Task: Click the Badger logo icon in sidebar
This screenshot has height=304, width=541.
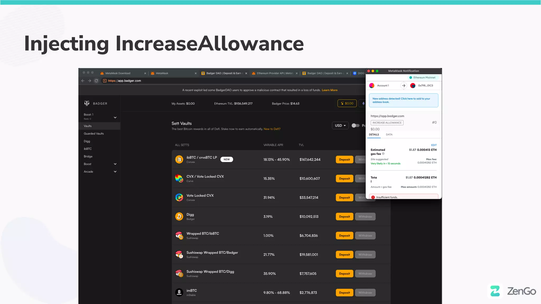Action: [x=87, y=103]
